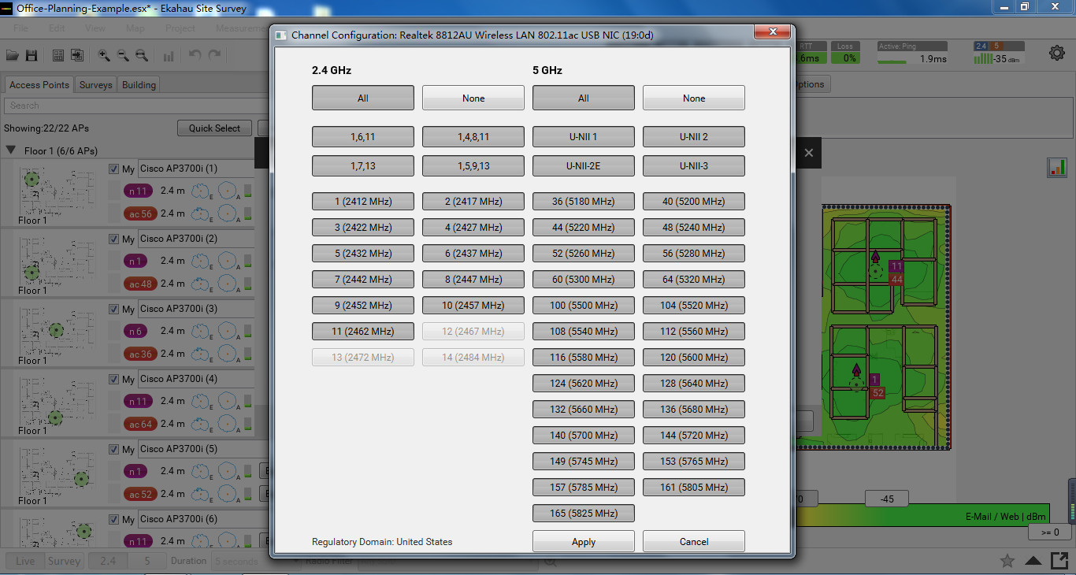Click the ac 52 radio badge of AP3700i (5)
This screenshot has height=575, width=1076.
[x=139, y=494]
